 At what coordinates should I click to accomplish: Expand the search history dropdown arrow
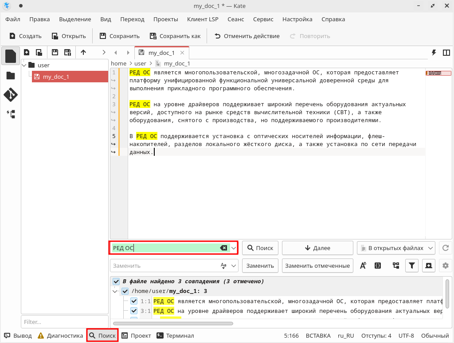point(234,248)
